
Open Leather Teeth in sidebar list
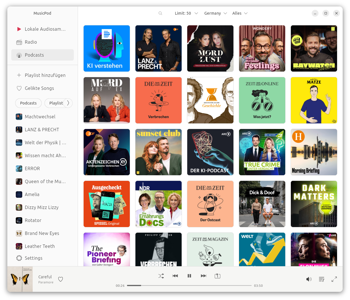[43, 246]
